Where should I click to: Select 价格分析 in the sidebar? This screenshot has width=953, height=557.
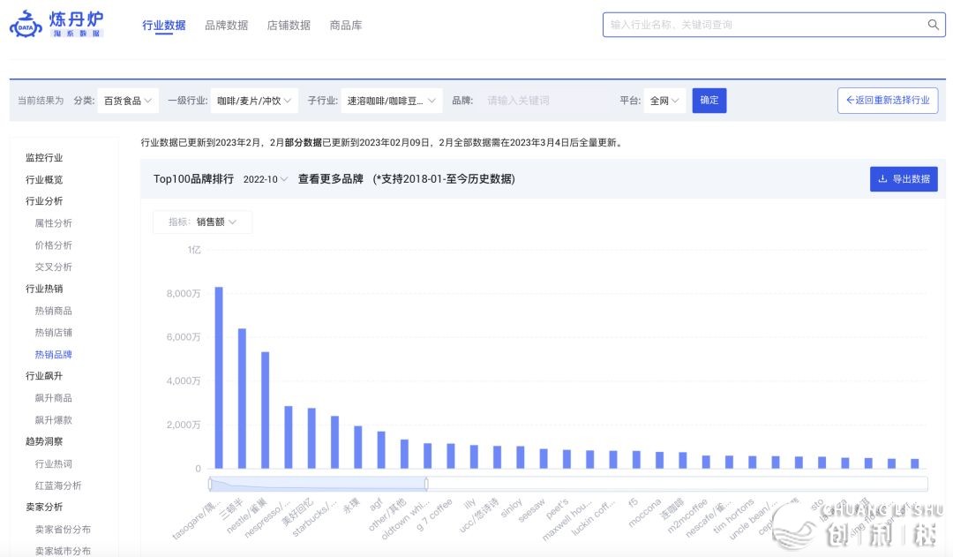click(x=53, y=245)
